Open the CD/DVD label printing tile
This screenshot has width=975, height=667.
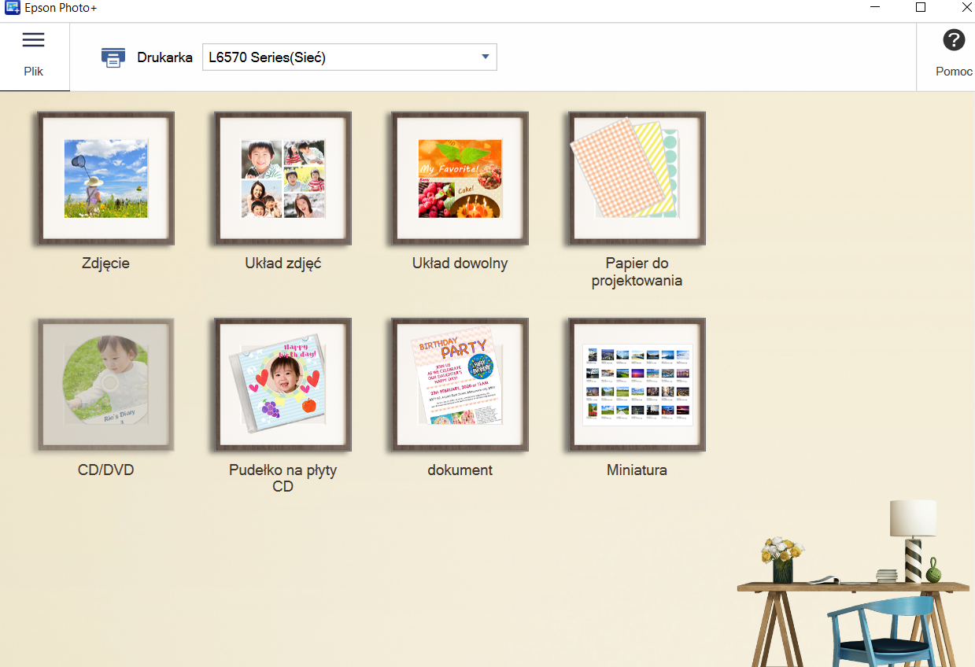pos(105,385)
